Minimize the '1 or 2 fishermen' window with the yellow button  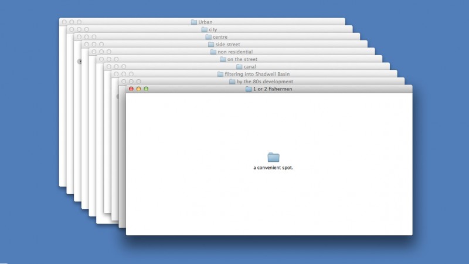pyautogui.click(x=138, y=89)
